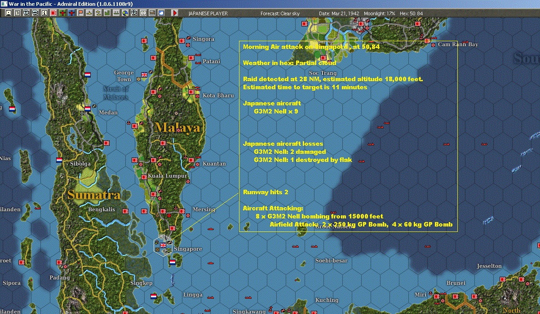Click the 'Airfield Attack' bomb load line
This screenshot has height=314, width=540.
361,224
